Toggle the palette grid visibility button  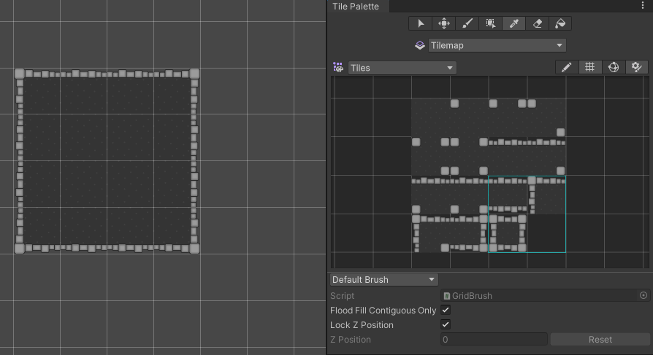[589, 67]
